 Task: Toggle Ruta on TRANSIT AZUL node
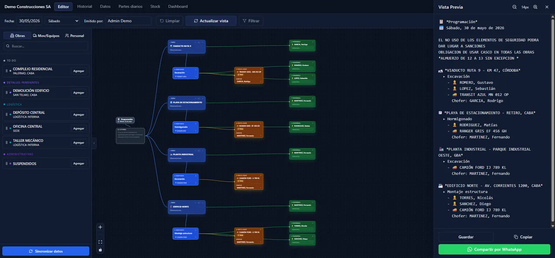point(240,75)
